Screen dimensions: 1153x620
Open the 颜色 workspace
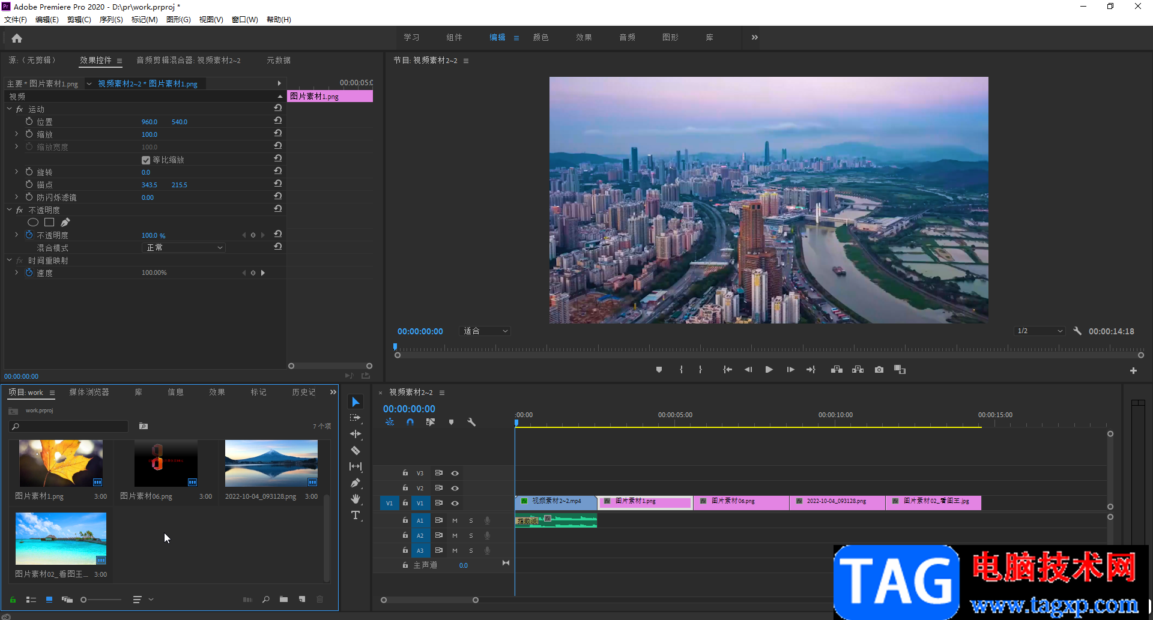pos(540,38)
